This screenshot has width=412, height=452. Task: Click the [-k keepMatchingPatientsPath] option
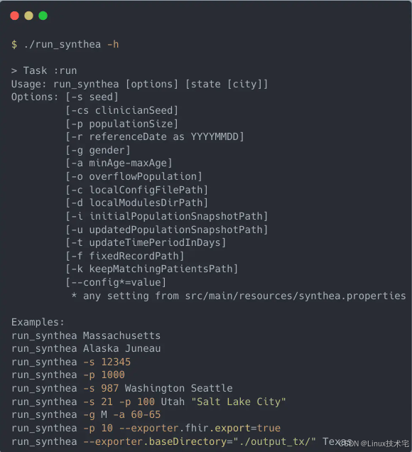coord(152,269)
